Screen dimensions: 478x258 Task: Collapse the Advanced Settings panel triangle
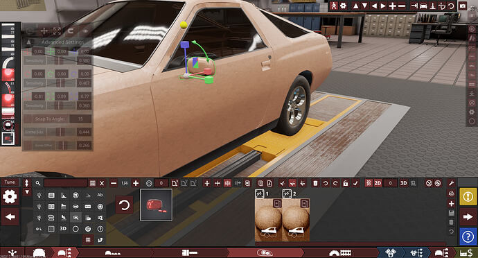[x=28, y=42]
